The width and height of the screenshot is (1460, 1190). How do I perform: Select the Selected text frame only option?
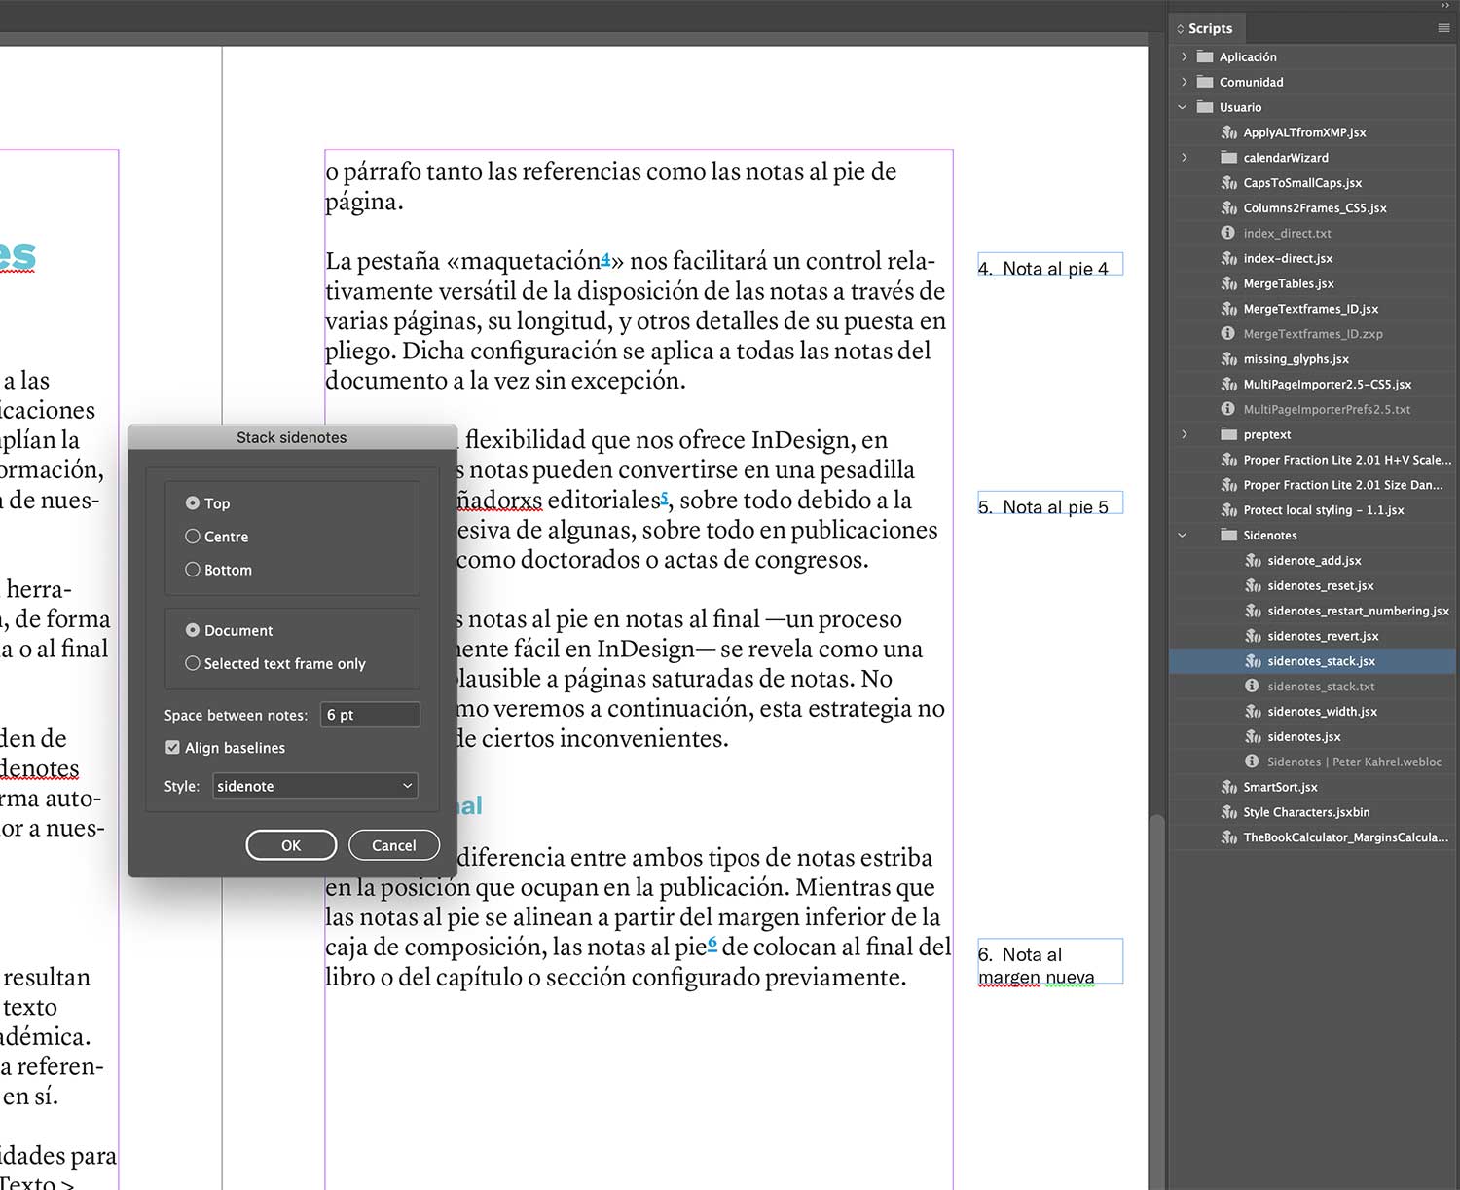coord(192,663)
